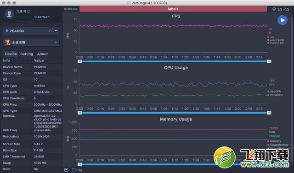Viewport: 294px width, 173px height.
Task: Click the link icon in the PEAM00 device box
Action: coord(50,31)
